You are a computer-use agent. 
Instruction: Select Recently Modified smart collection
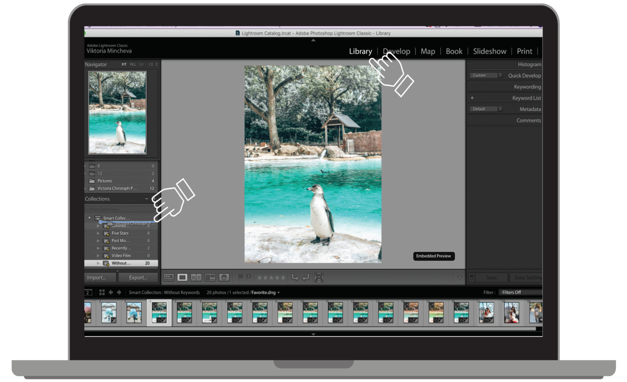pos(121,248)
